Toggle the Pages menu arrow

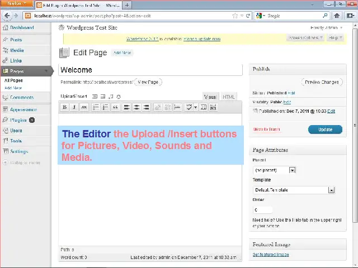[x=46, y=71]
